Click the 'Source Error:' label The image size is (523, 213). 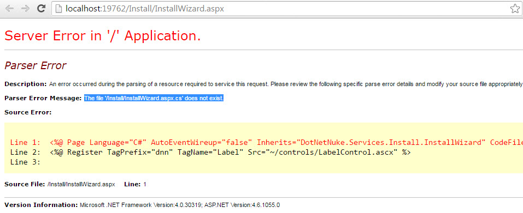(x=28, y=112)
